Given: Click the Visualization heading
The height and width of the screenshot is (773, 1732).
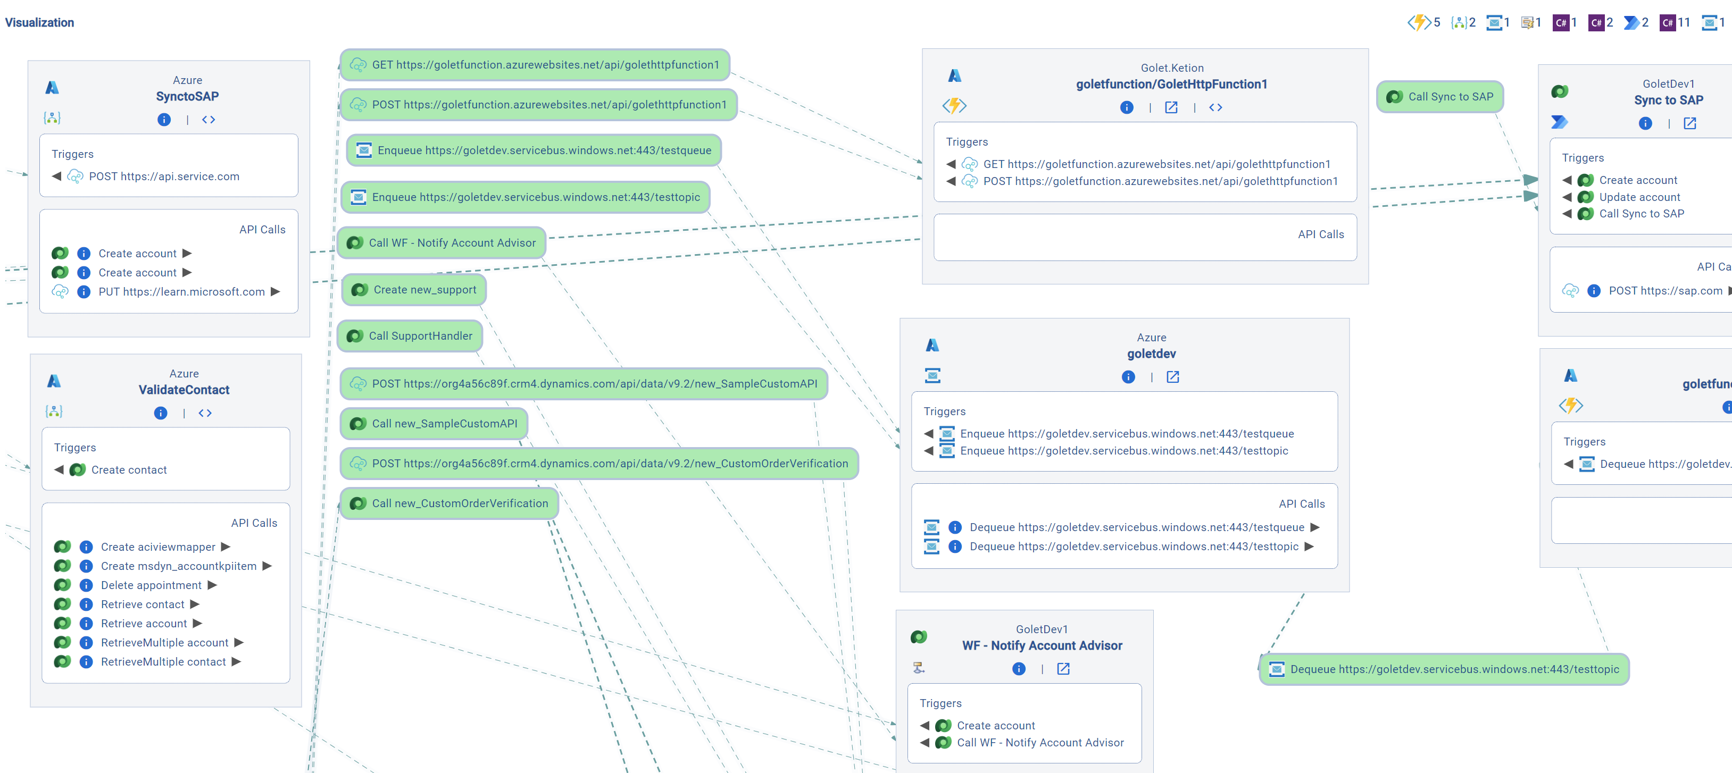Looking at the screenshot, I should pos(40,22).
